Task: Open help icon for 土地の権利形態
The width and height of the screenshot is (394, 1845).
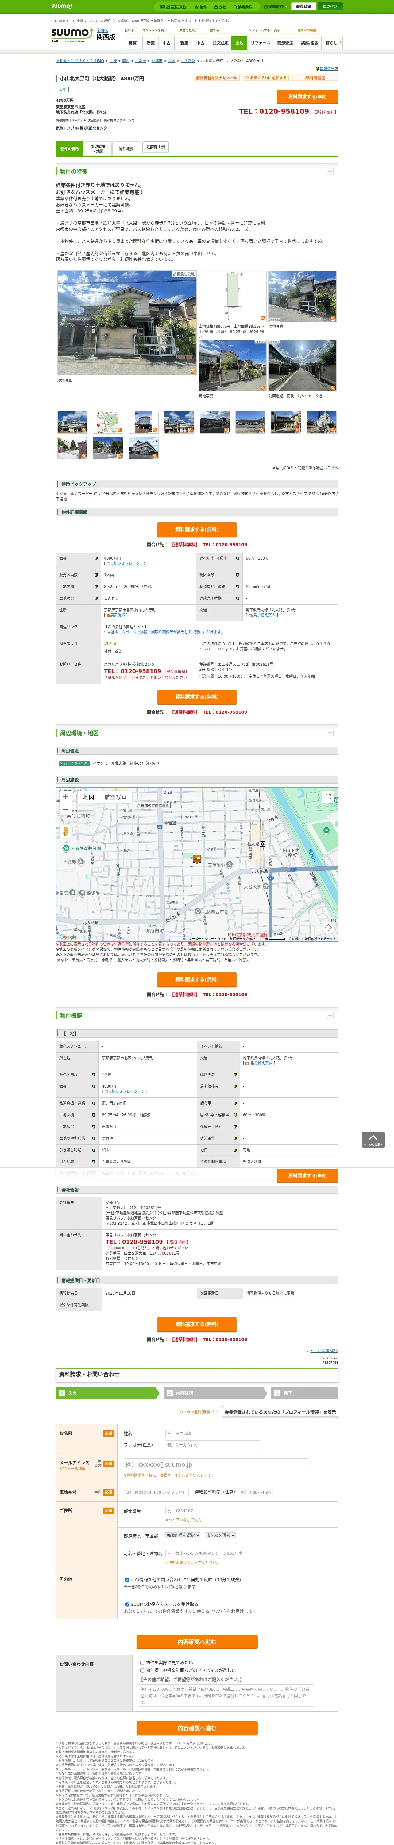Action: click(94, 1138)
